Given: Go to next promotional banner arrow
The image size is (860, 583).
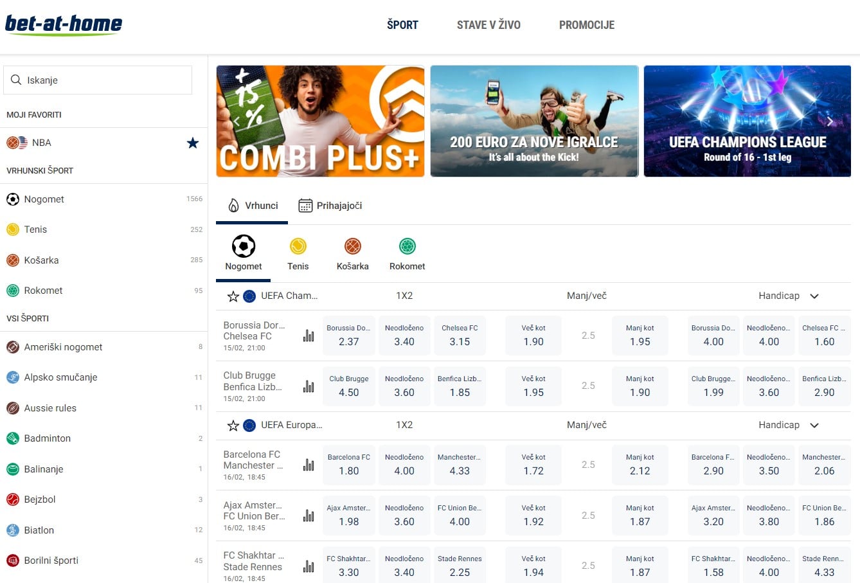Looking at the screenshot, I should [x=830, y=121].
